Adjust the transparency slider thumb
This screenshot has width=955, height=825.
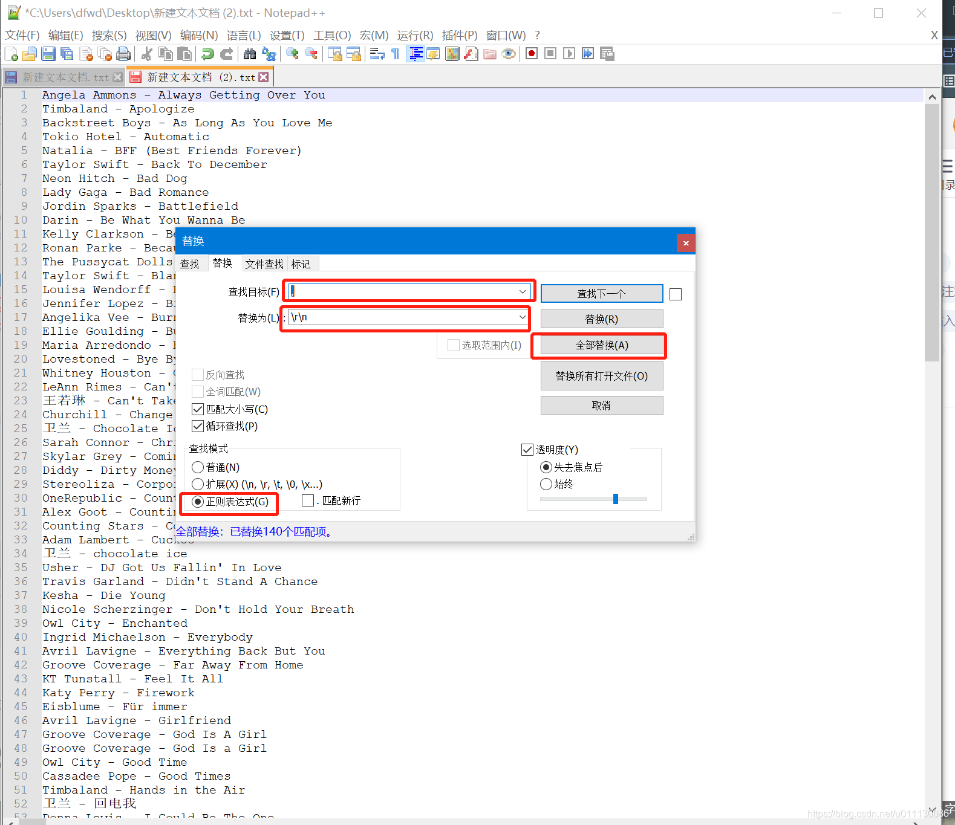click(616, 499)
